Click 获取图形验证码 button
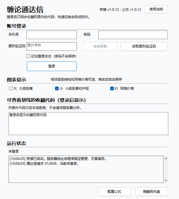The image size is (179, 199). pos(144,46)
